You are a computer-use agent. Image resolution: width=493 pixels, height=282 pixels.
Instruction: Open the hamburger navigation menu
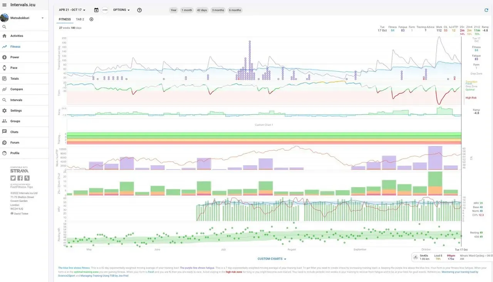4,5
